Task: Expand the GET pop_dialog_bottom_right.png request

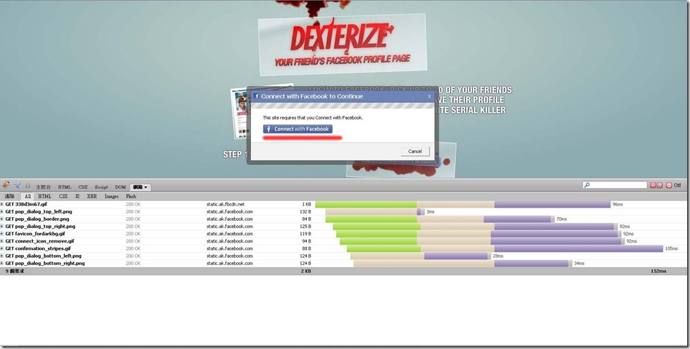Action: pos(1,263)
